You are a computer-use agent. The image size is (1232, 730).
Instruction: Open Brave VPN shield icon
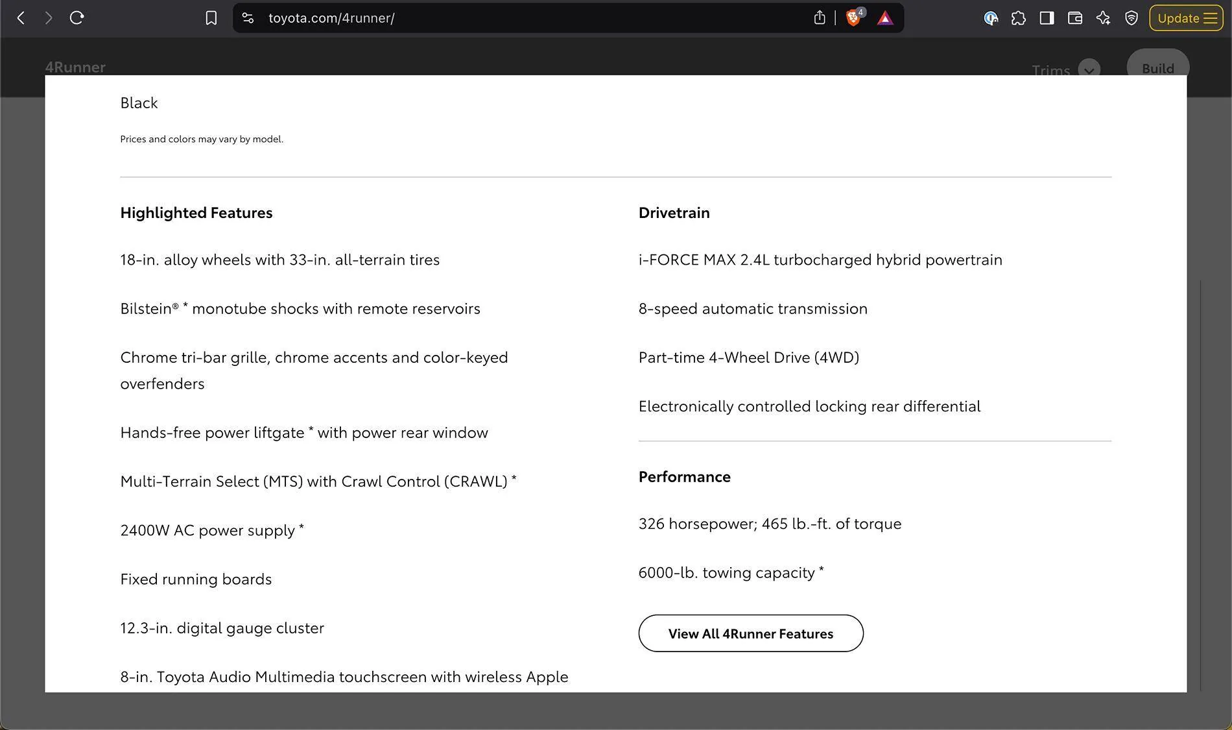(x=1131, y=18)
